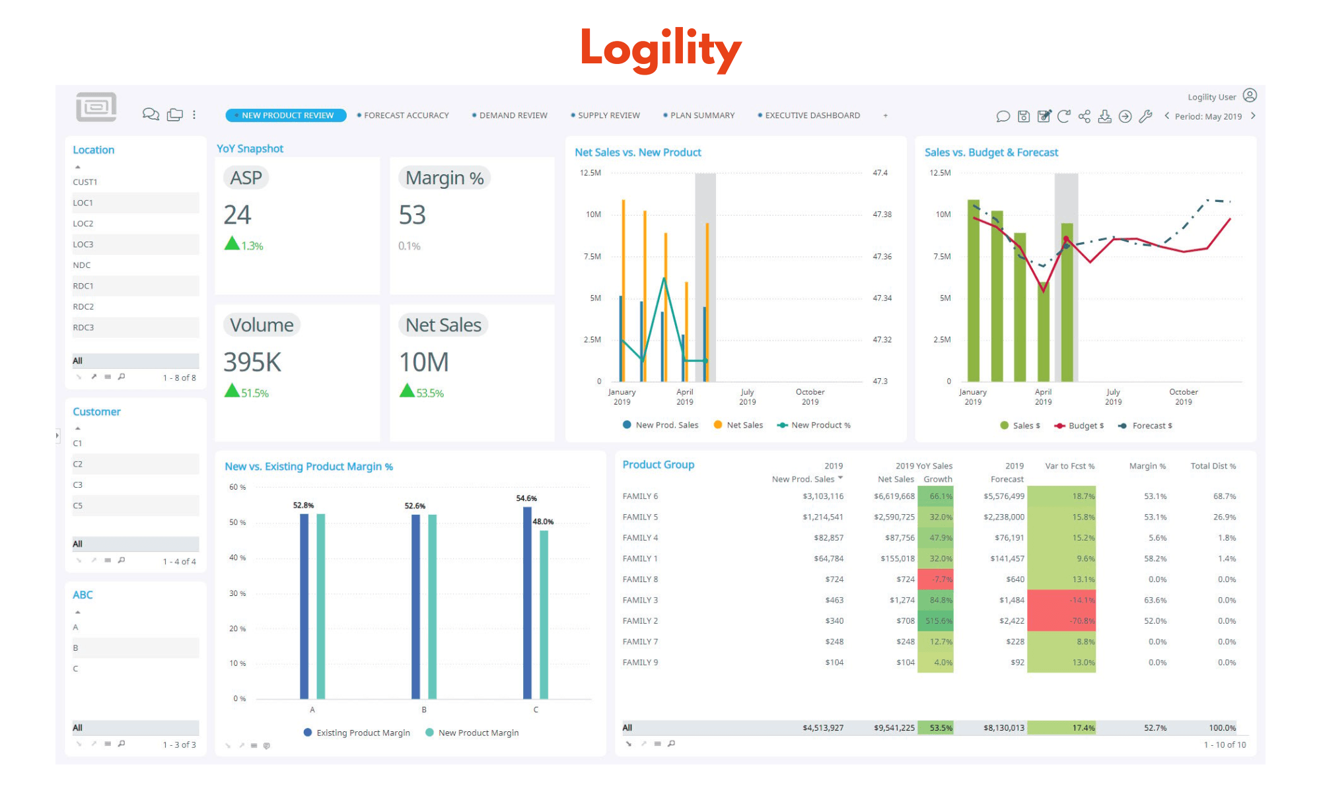The width and height of the screenshot is (1321, 792).
Task: Toggle Net Sales legend series
Action: pyautogui.click(x=738, y=425)
